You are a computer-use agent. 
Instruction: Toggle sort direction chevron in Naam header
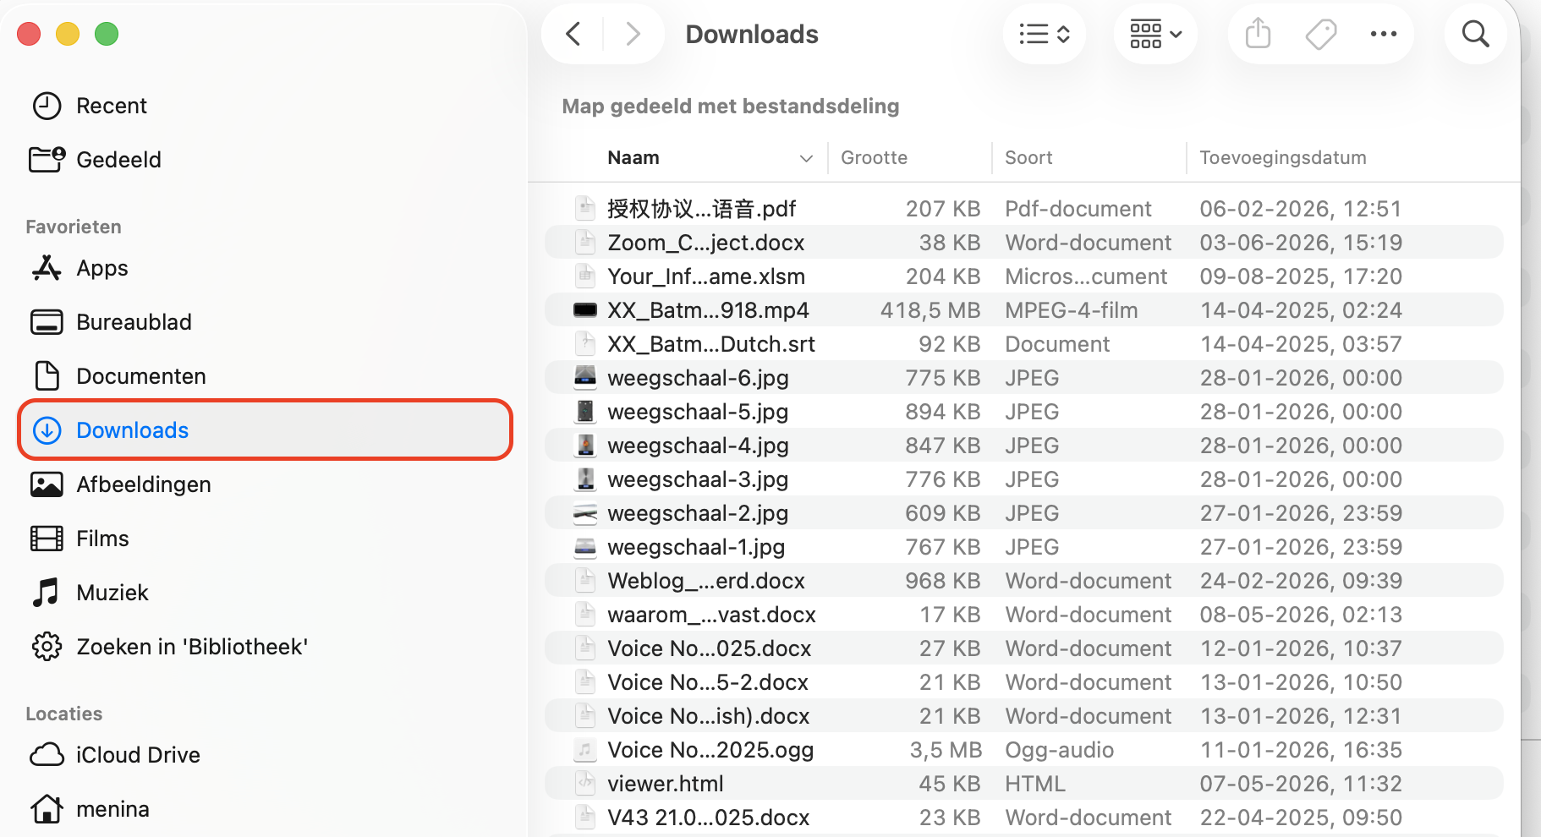pos(806,159)
